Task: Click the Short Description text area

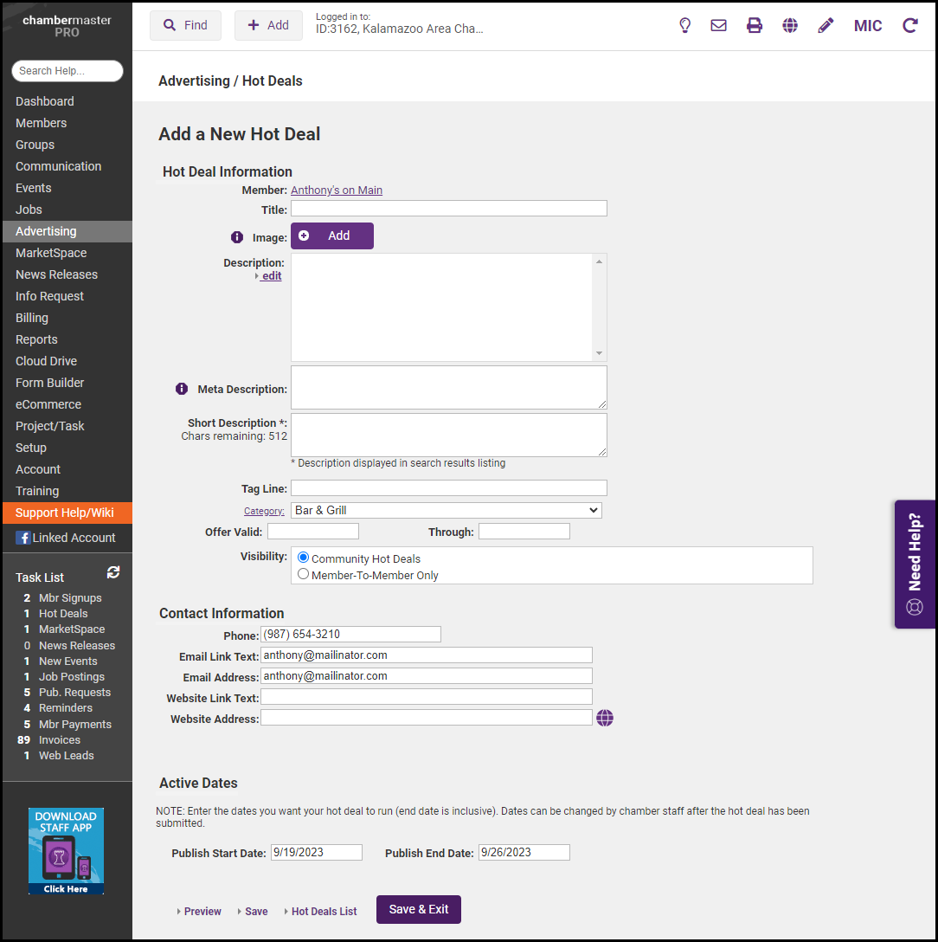Action: (x=448, y=435)
